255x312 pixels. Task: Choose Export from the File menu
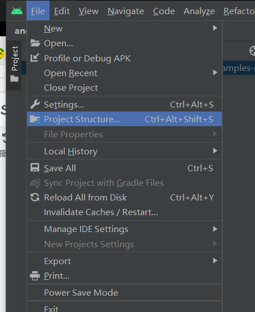[124, 261]
